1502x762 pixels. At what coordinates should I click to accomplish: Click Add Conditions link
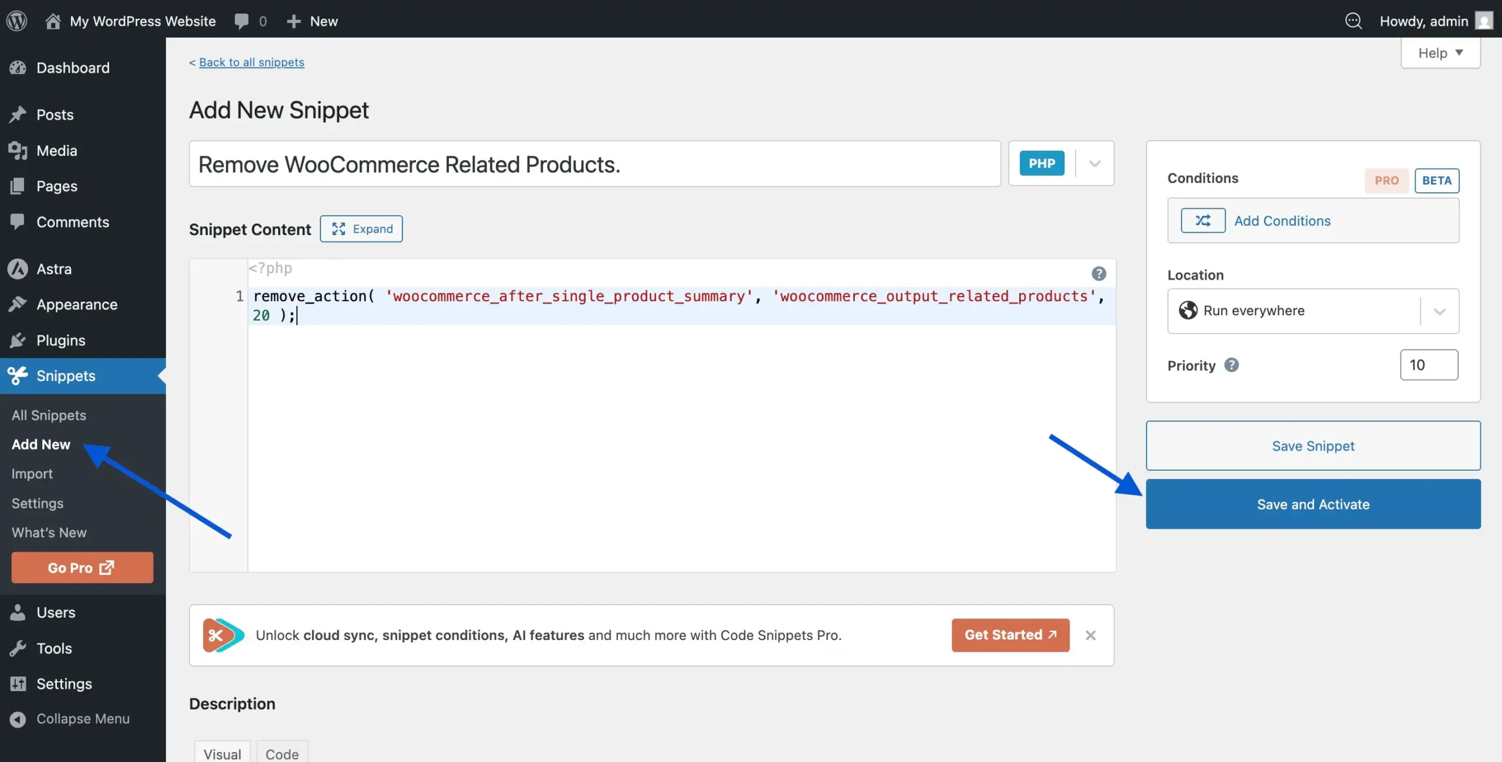point(1283,221)
